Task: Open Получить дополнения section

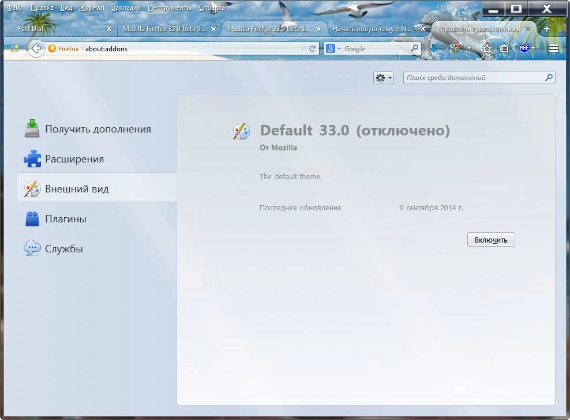Action: [97, 129]
